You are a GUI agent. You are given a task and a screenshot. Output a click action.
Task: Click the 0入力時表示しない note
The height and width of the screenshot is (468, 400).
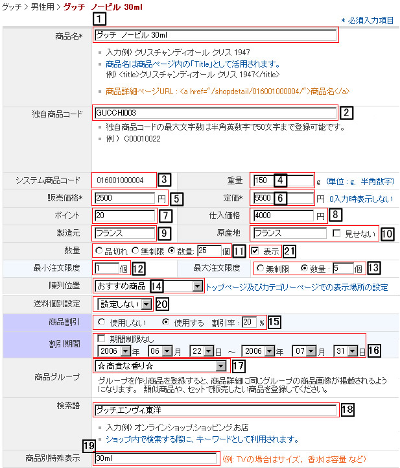tap(361, 199)
